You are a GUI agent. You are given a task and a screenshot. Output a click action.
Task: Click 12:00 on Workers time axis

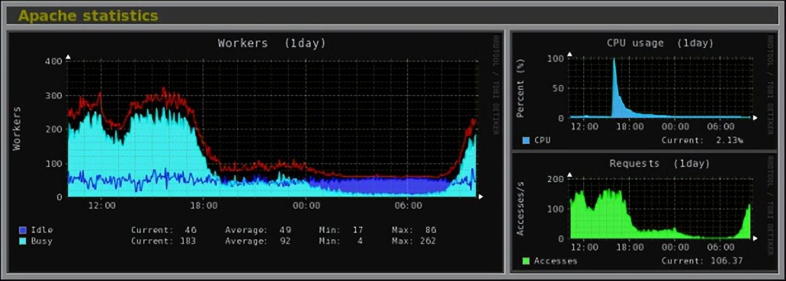(102, 206)
